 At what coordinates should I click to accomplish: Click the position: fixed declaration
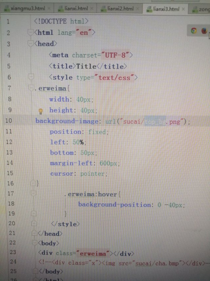click(x=79, y=132)
